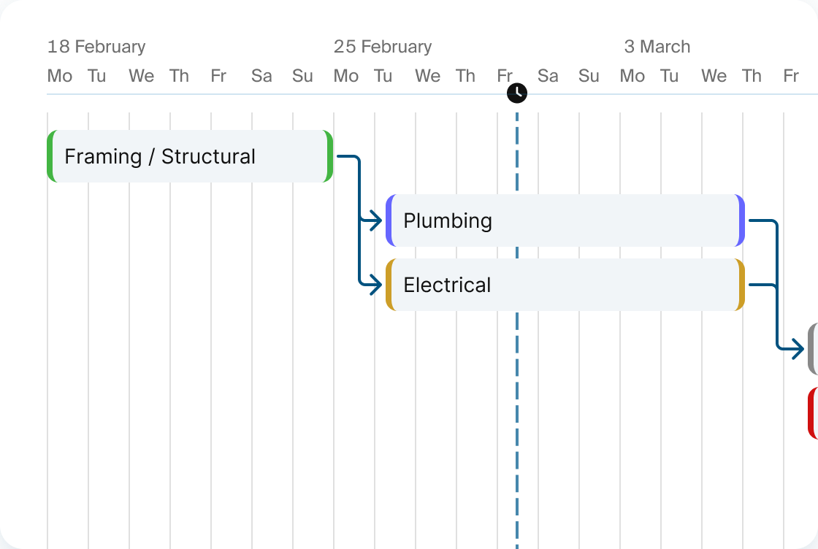
Task: Click the purple end bracket of Plumbing
Action: 740,220
